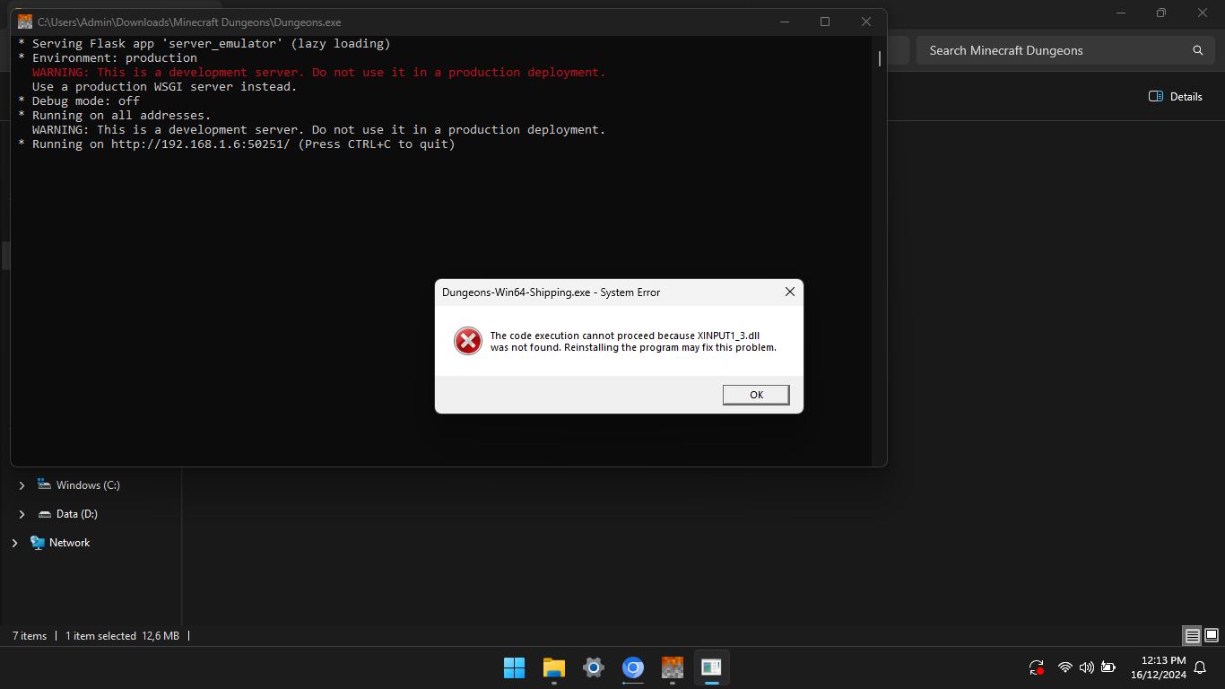1225x689 pixels.
Task: Expand the Network tree node
Action: pos(14,543)
